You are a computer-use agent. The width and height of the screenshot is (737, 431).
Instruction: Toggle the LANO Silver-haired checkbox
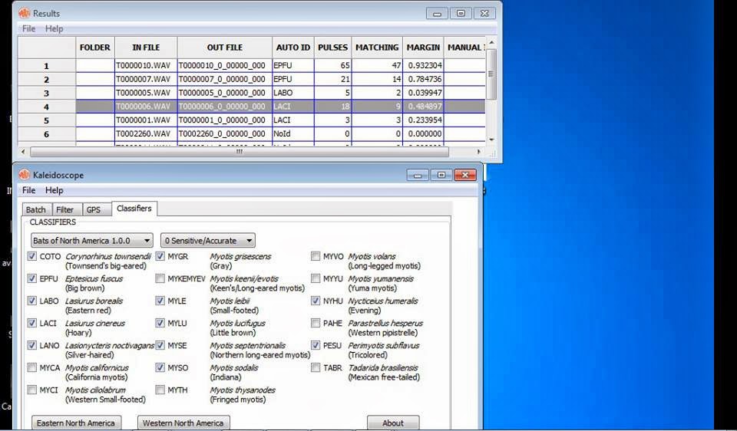pos(32,345)
